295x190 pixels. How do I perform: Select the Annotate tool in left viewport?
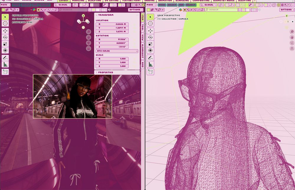pos(5,58)
